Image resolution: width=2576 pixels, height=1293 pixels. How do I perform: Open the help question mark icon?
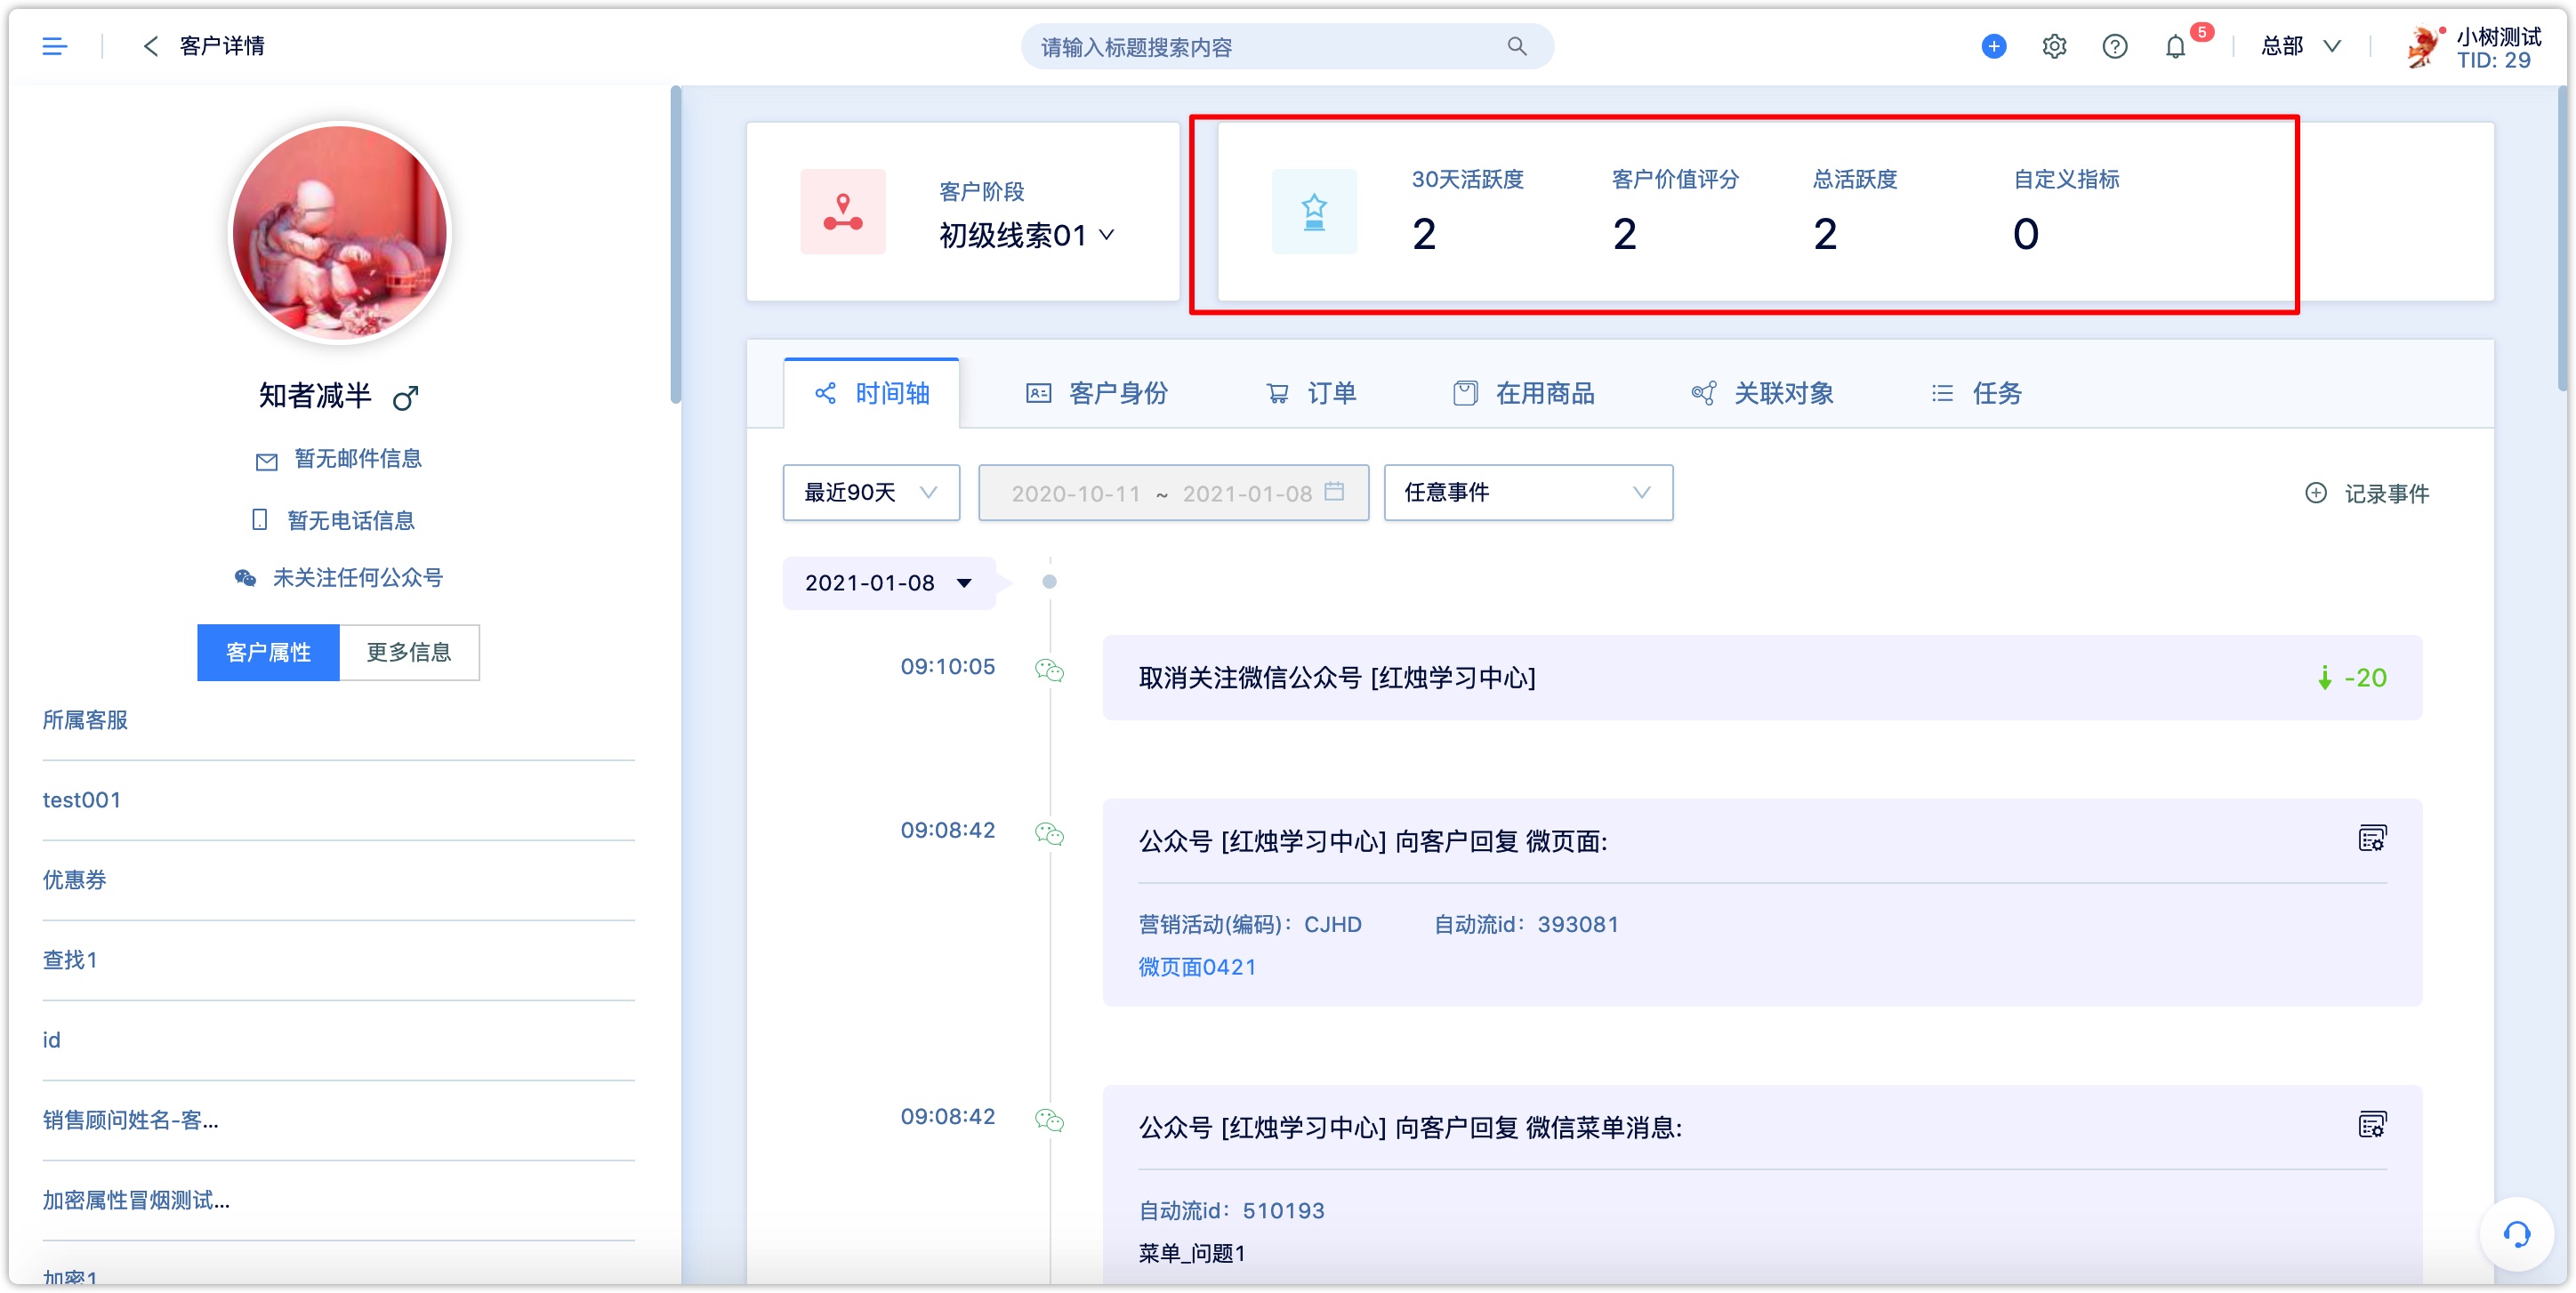coord(2114,46)
